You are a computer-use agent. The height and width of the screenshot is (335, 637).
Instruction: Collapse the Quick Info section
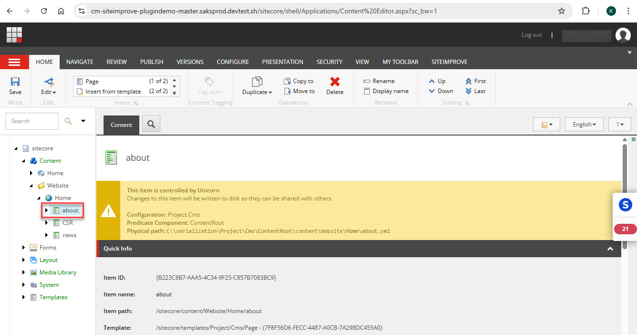point(610,249)
